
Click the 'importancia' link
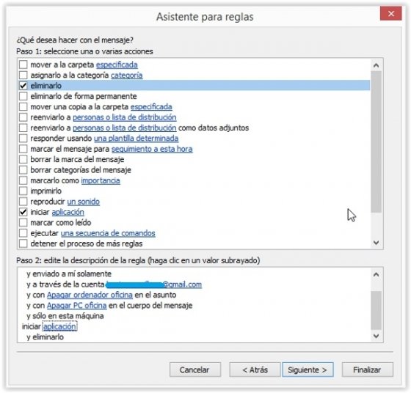coord(101,180)
